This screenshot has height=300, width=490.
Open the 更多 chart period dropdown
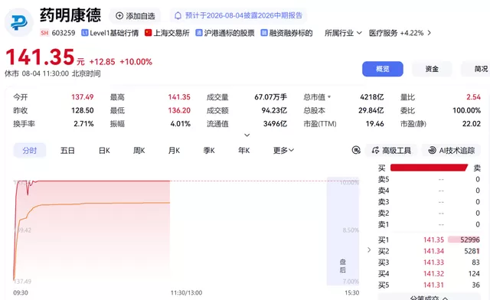[x=283, y=151]
